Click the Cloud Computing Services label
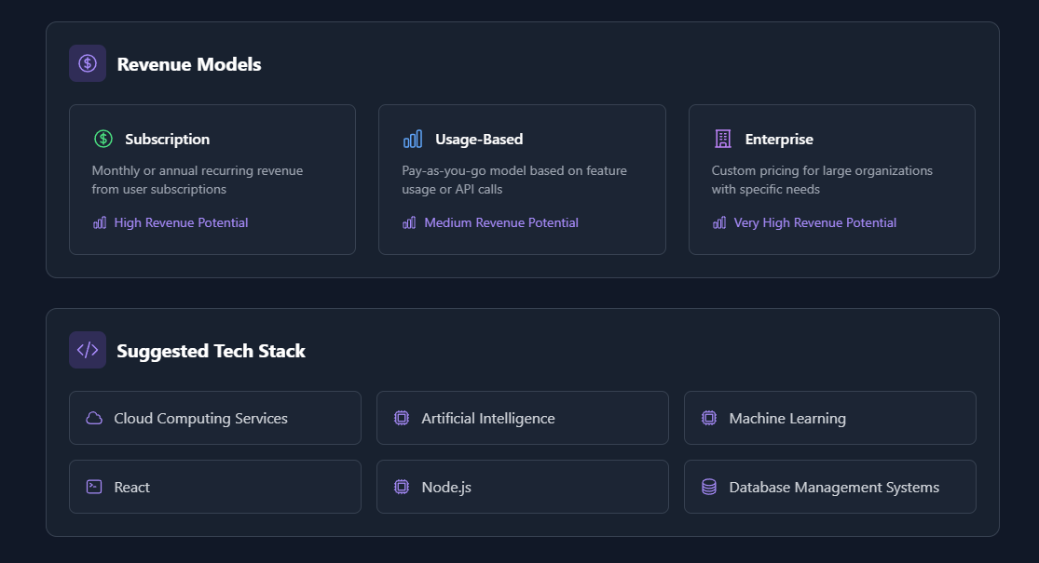The width and height of the screenshot is (1039, 563). tap(200, 418)
